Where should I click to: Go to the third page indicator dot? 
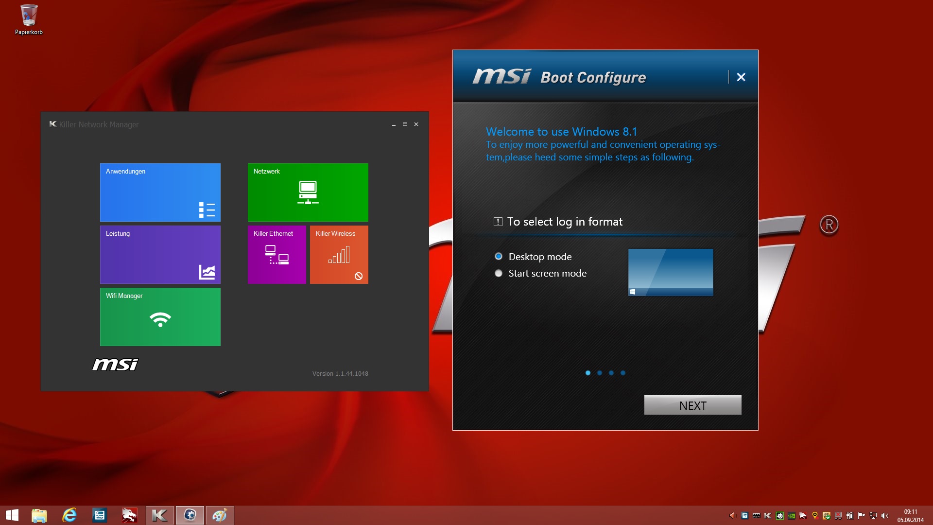611,373
